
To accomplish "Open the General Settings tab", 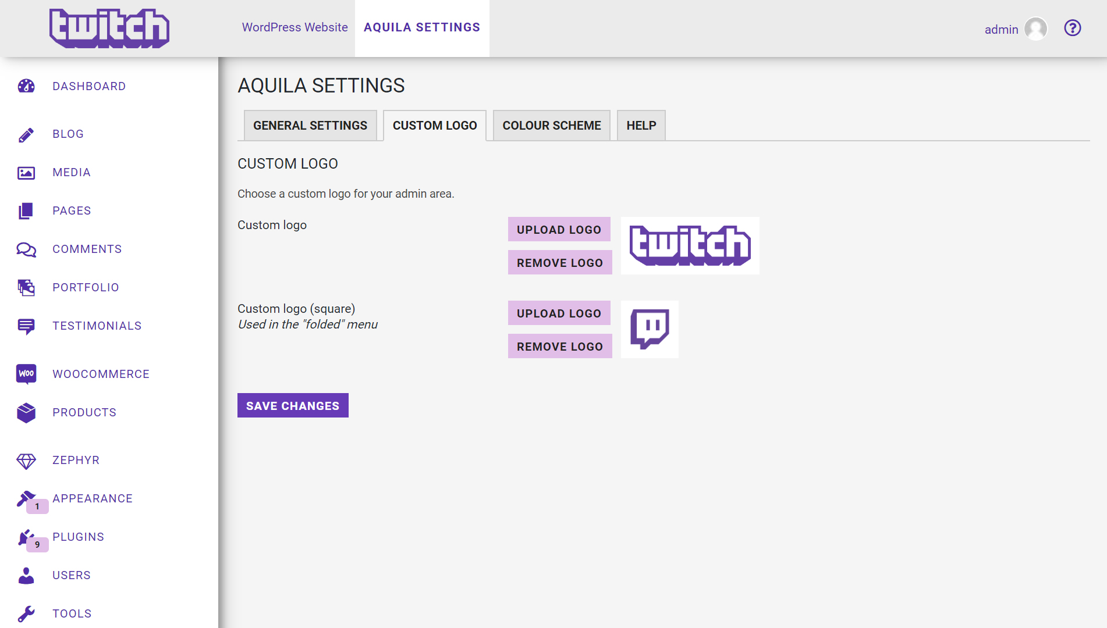I will (310, 126).
